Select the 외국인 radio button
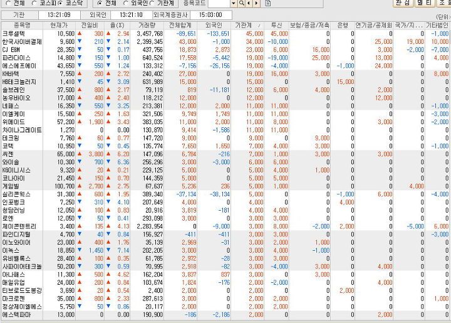 pyautogui.click(x=126, y=3)
